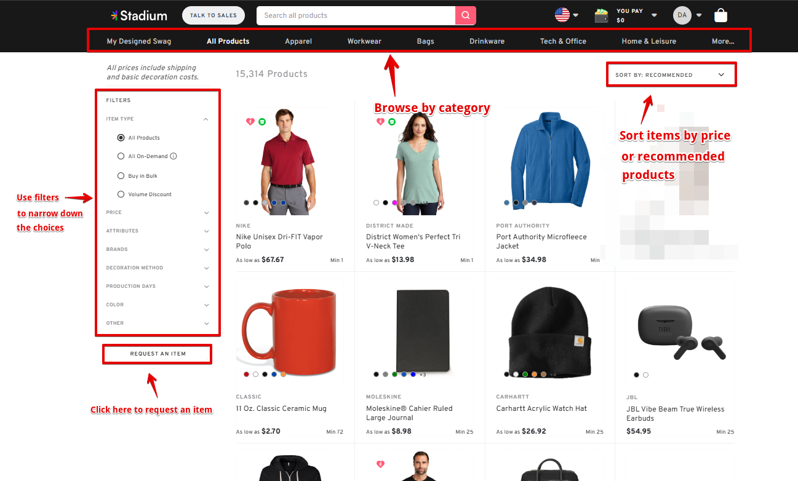
Task: Click the wallet icon beside You Pay
Action: point(602,15)
